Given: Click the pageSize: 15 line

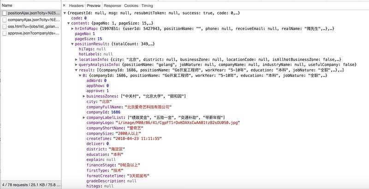Looking at the screenshot, I should 89,39.
